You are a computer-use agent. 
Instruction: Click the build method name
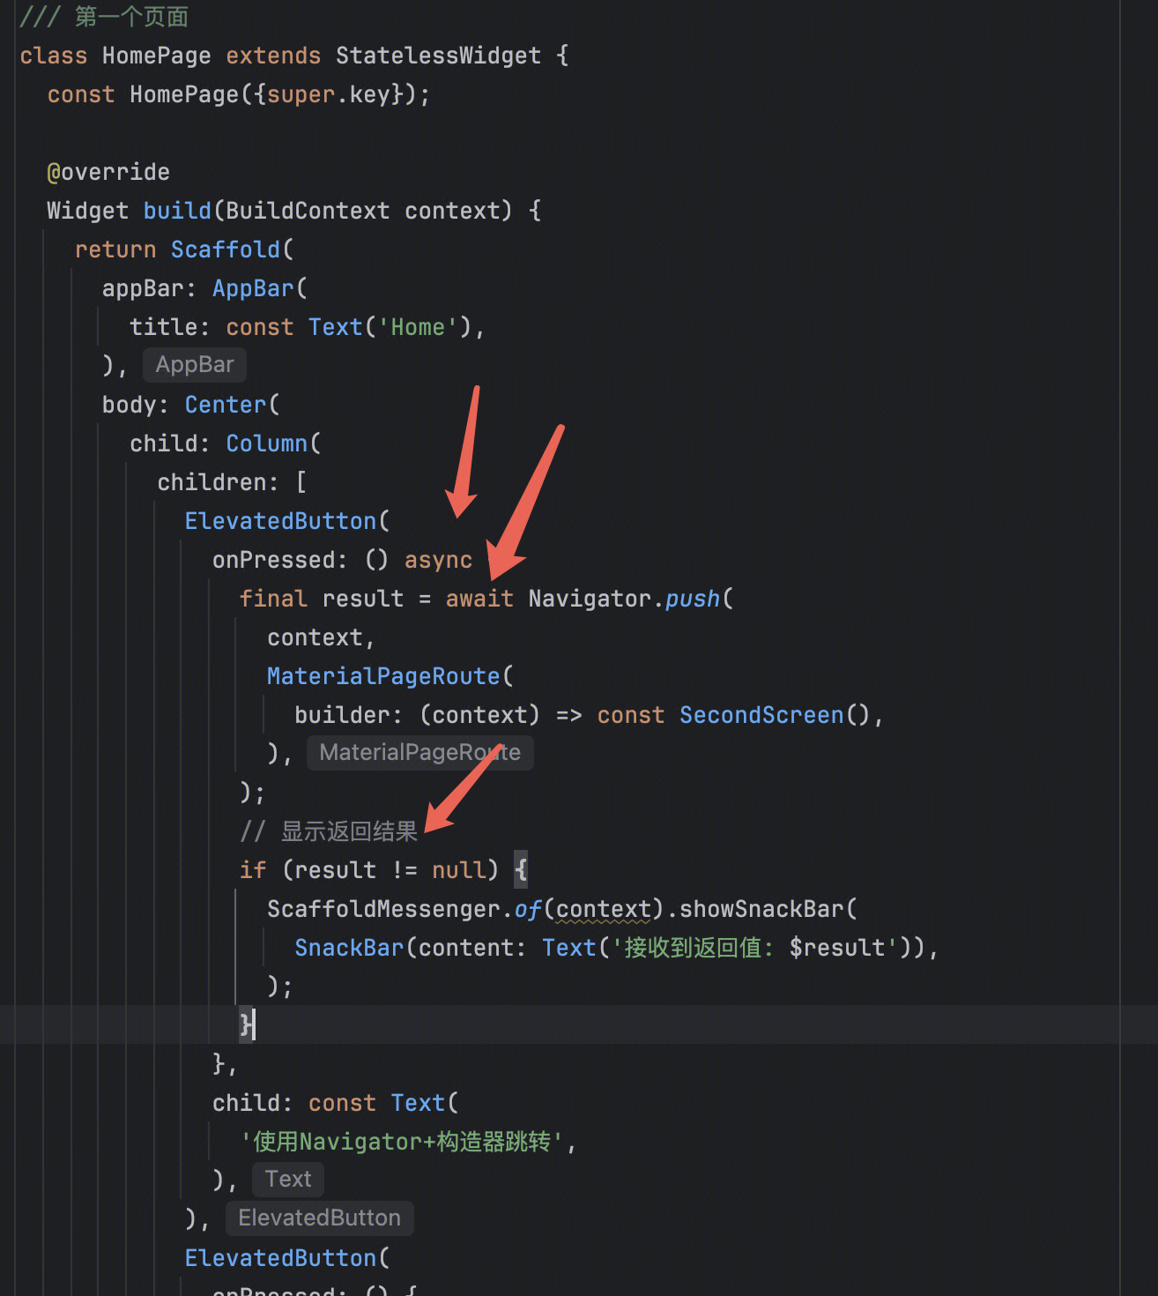tap(177, 211)
